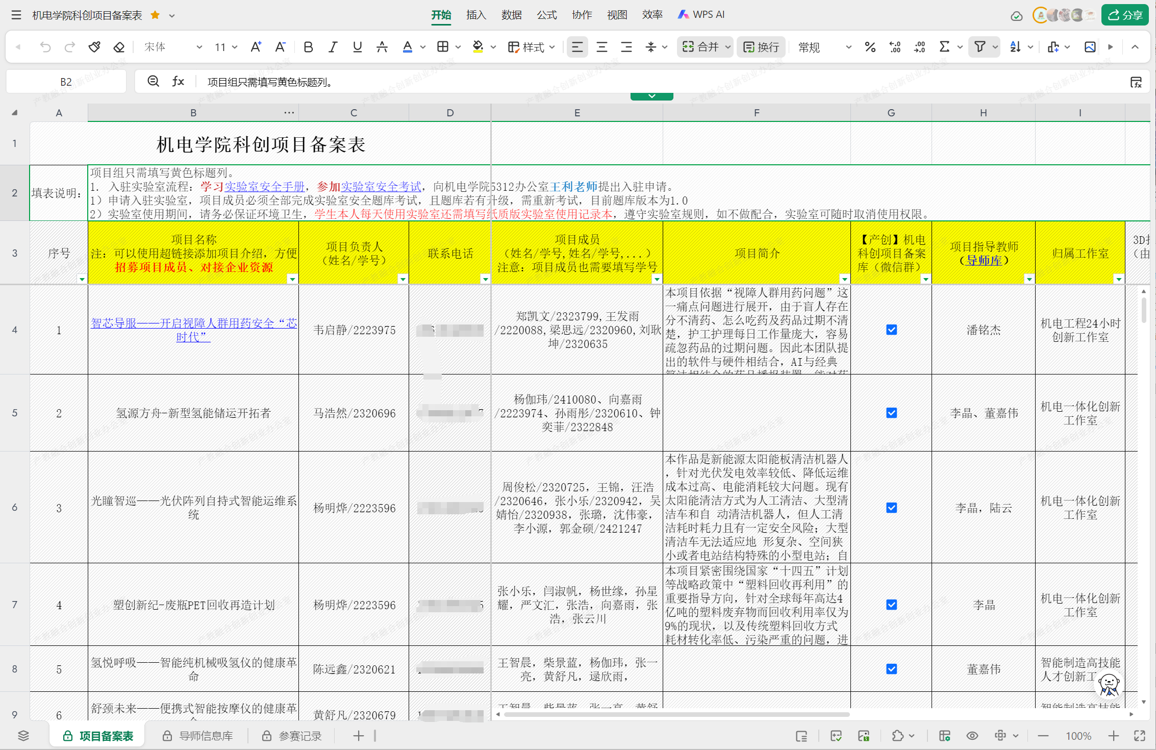Click the format painter icon
The image size is (1156, 750).
[94, 47]
